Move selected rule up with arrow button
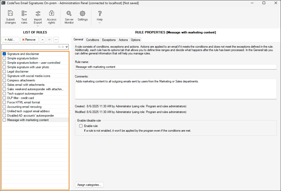 (x=43, y=40)
